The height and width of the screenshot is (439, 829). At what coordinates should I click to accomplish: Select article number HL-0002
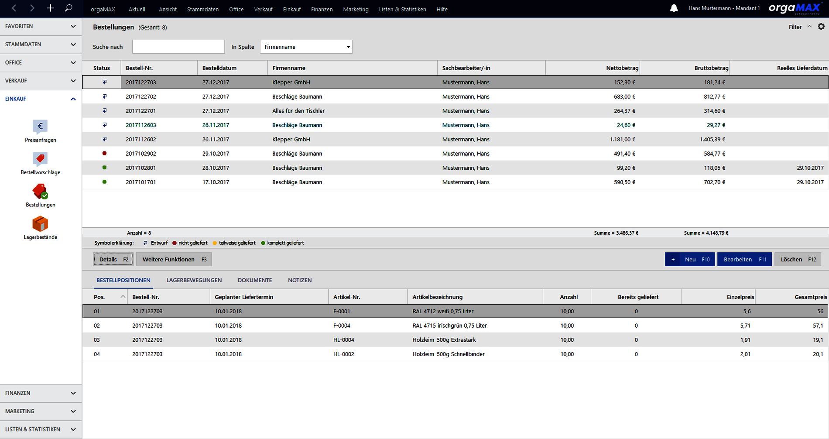pyautogui.click(x=344, y=354)
